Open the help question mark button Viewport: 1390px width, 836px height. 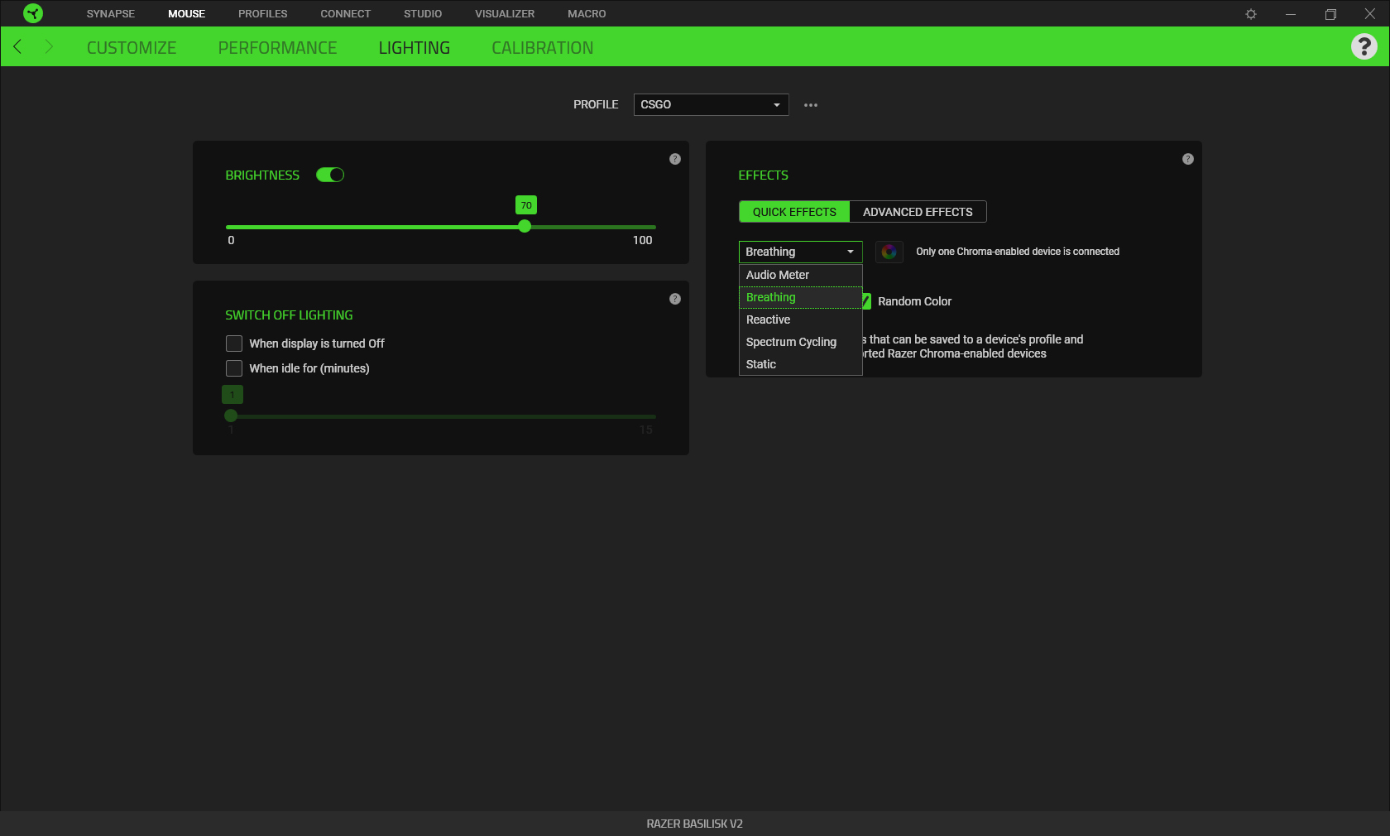1364,46
